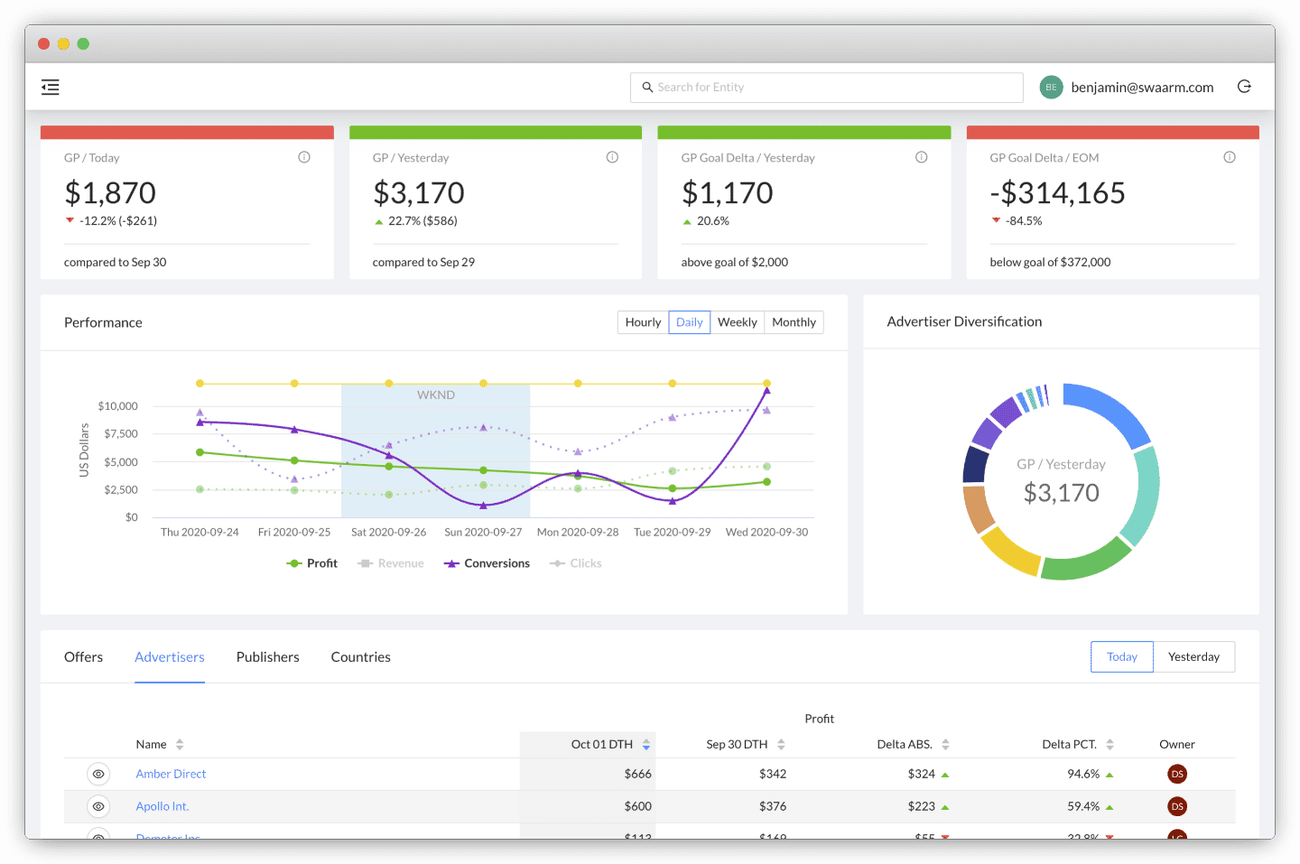1300x864 pixels.
Task: Open the Advertisers tab
Action: [x=170, y=657]
